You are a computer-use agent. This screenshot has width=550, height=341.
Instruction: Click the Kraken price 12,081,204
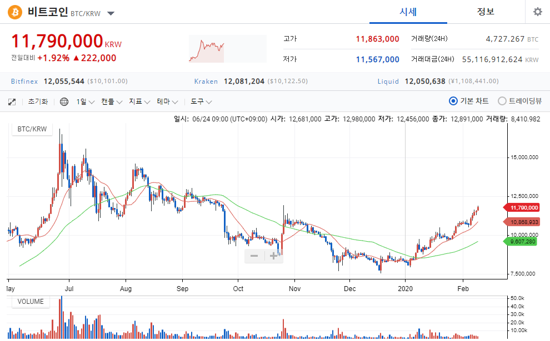point(244,81)
